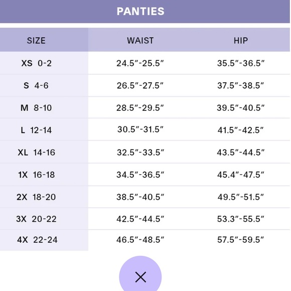The width and height of the screenshot is (291, 291).
Task: Select the 2X 18-20 size row
Action: tap(145, 197)
